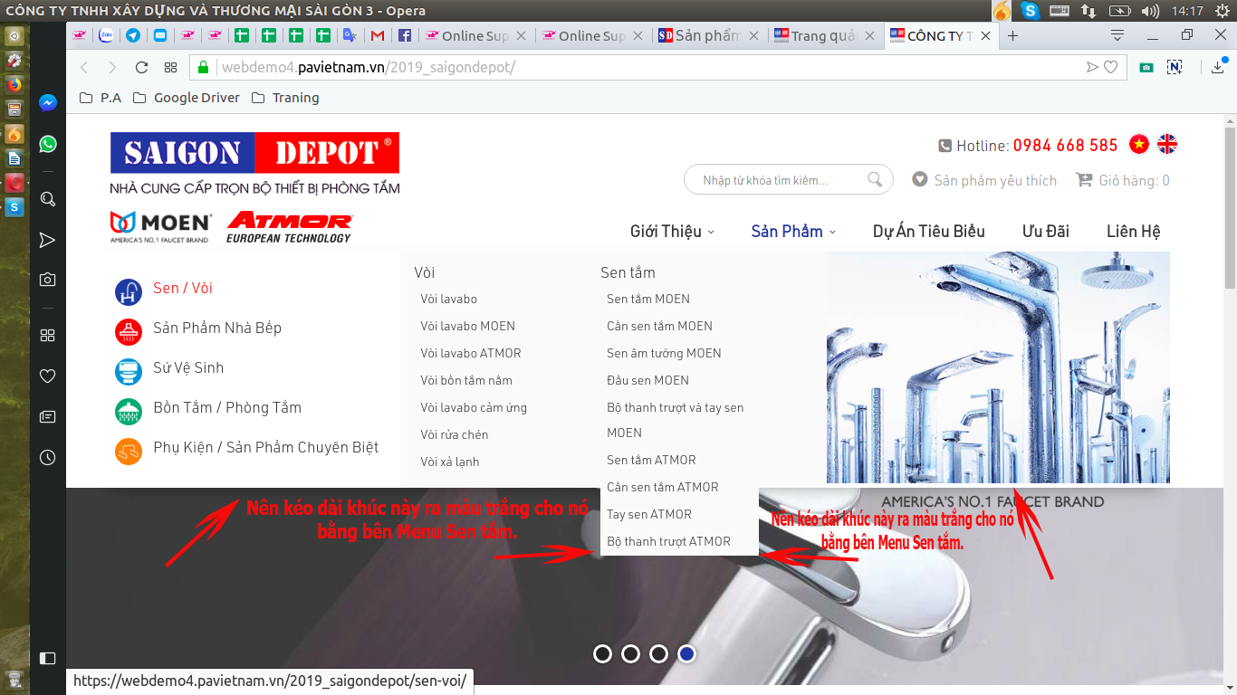Click the faucet promotional banner image
The image size is (1237, 695).
(x=998, y=367)
